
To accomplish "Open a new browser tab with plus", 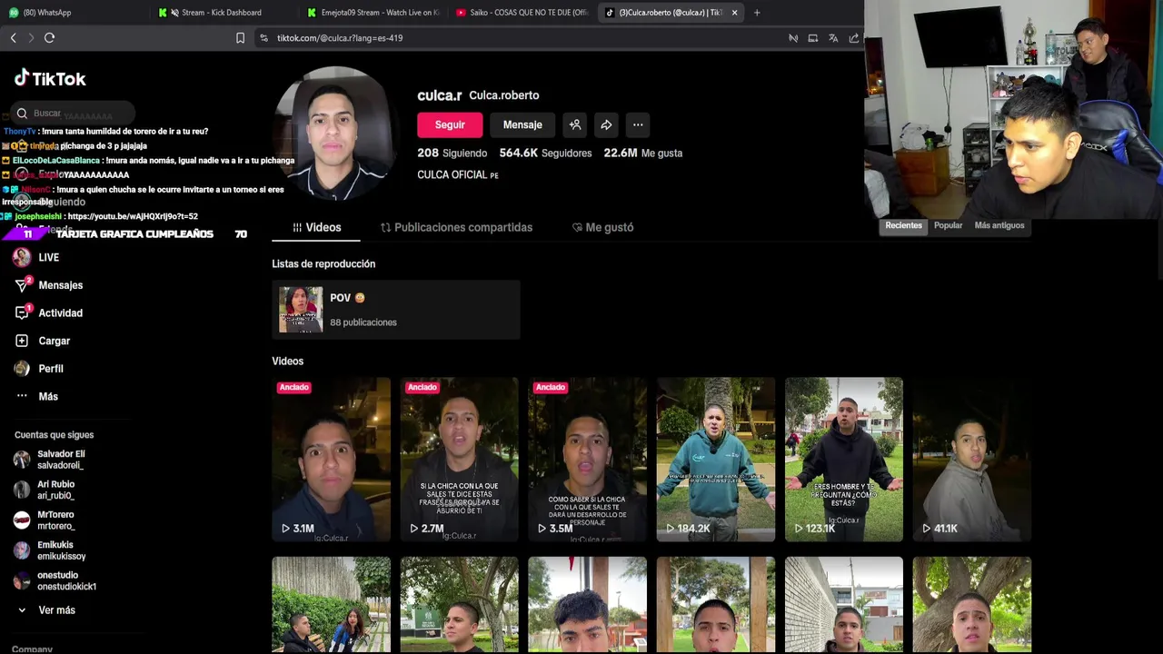I will (x=757, y=13).
